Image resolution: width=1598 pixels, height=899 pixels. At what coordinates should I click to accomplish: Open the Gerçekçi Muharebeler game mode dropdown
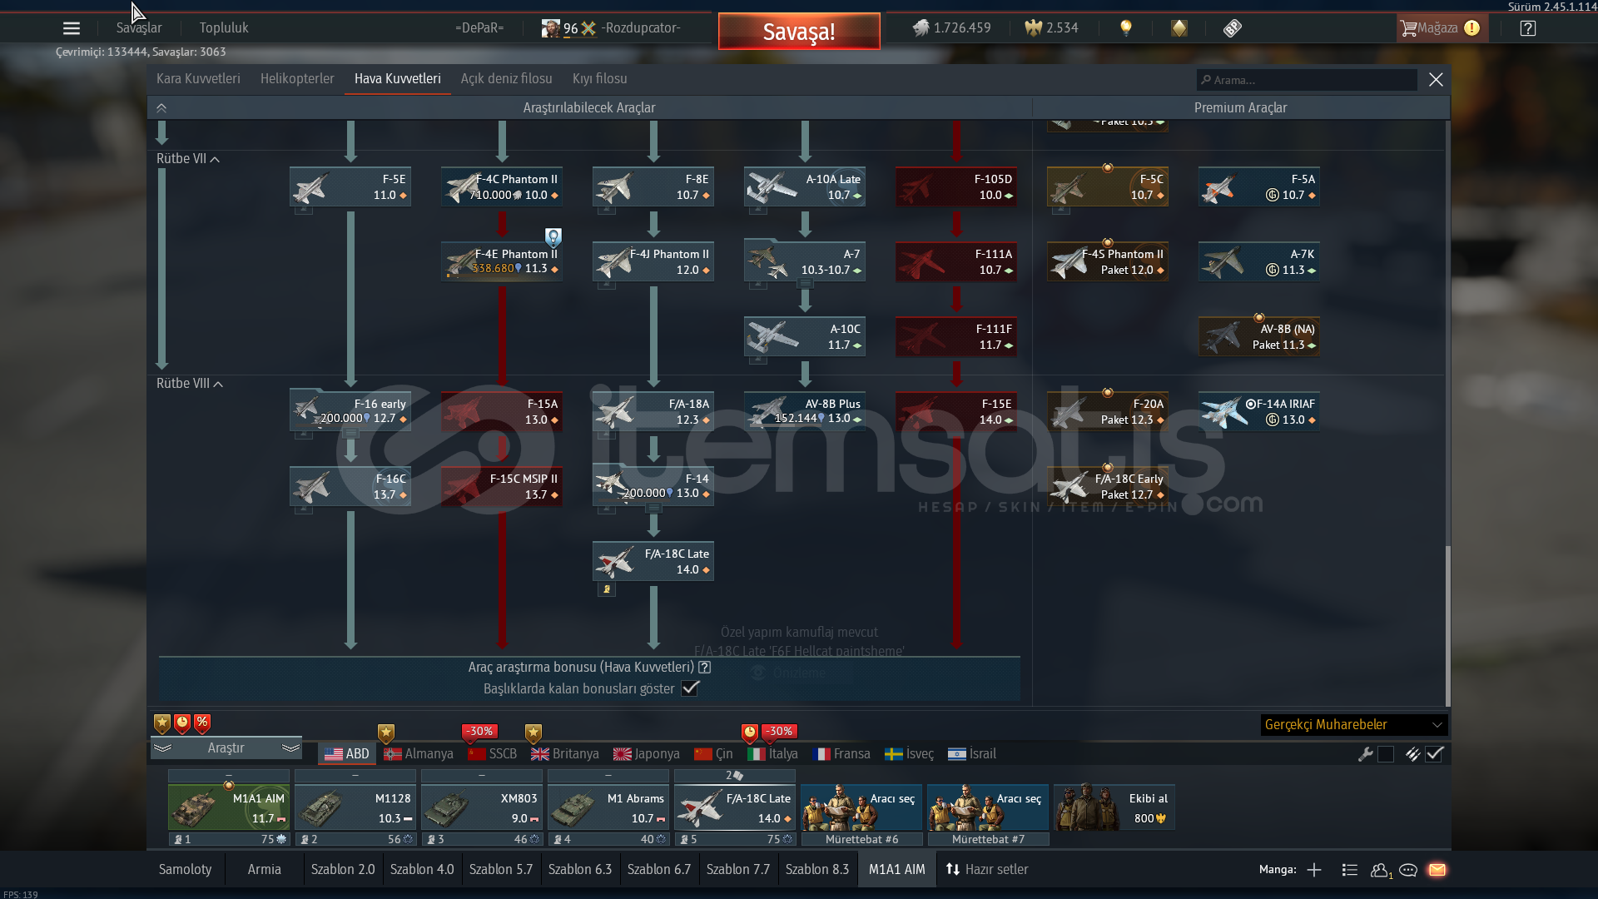1354,725
